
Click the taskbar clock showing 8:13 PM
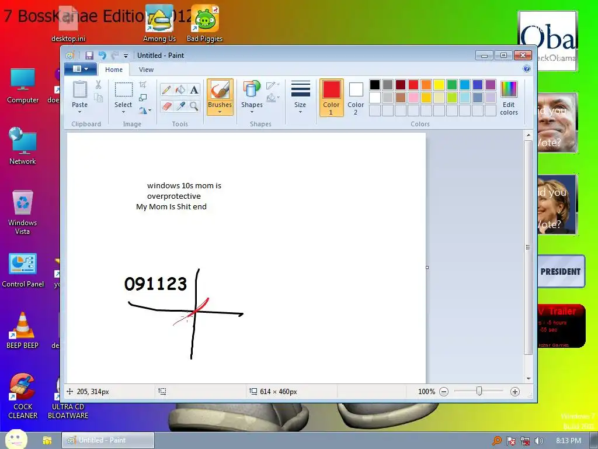(x=569, y=441)
